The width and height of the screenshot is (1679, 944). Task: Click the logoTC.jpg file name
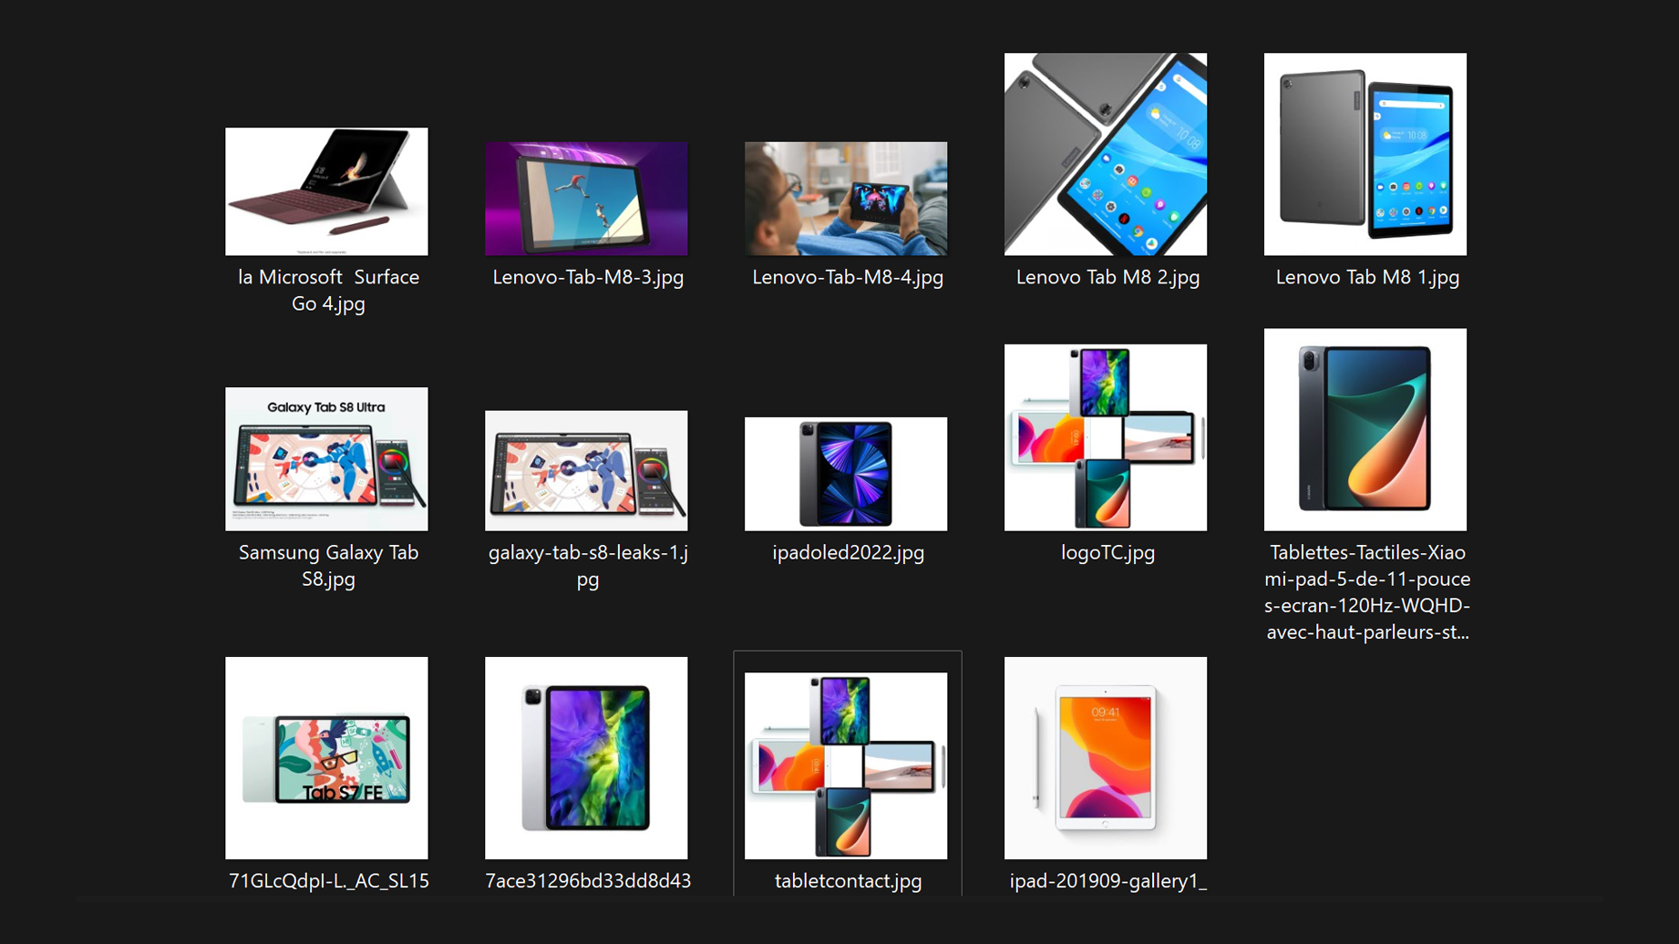1107,552
